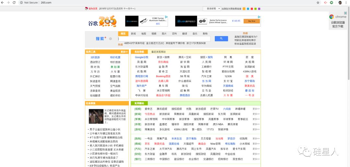Select the 新闻 search tab
Image resolution: width=350 pixels, height=167 pixels.
[x=133, y=34]
